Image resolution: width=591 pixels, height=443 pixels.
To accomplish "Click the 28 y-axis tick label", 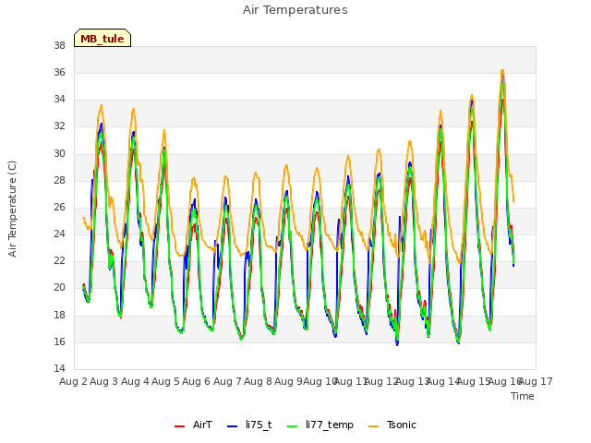I will click(59, 181).
